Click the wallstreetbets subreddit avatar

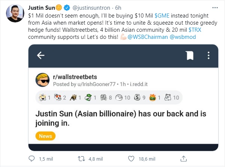tap(42, 80)
